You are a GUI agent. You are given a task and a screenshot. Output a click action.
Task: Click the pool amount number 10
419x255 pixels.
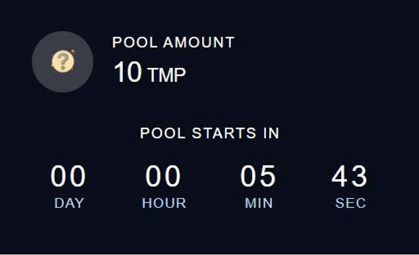tap(128, 72)
